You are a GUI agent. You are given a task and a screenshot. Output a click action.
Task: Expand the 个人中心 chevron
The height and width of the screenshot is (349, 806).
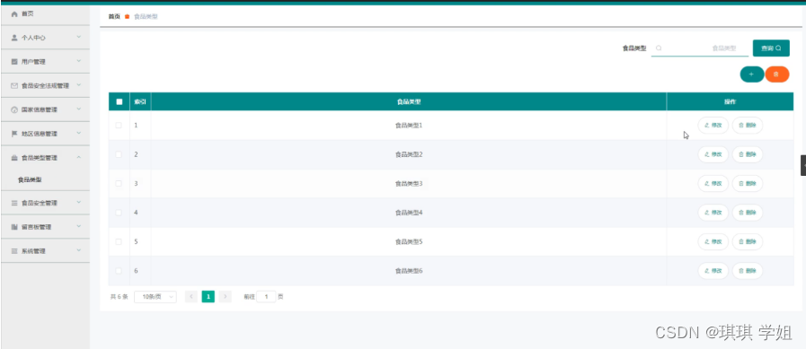click(x=79, y=37)
